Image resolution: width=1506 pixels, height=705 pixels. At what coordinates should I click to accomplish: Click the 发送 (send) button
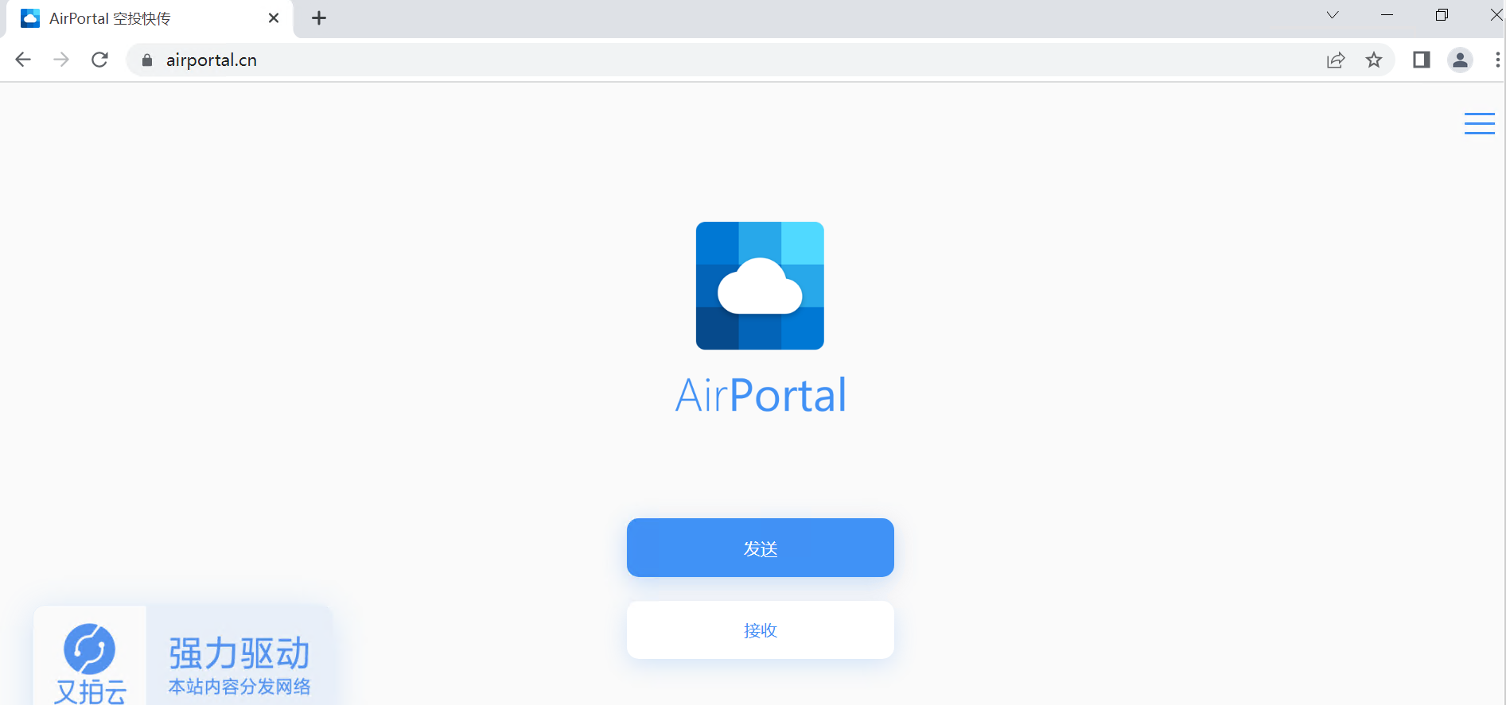(x=760, y=548)
